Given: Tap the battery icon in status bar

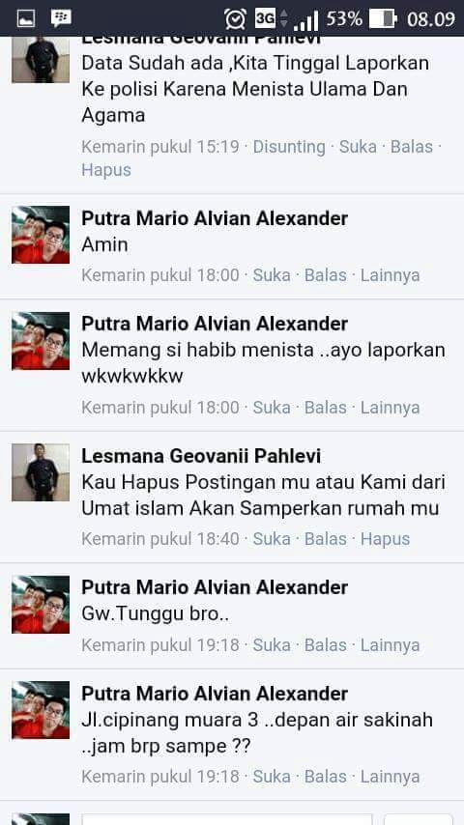Looking at the screenshot, I should 383,19.
